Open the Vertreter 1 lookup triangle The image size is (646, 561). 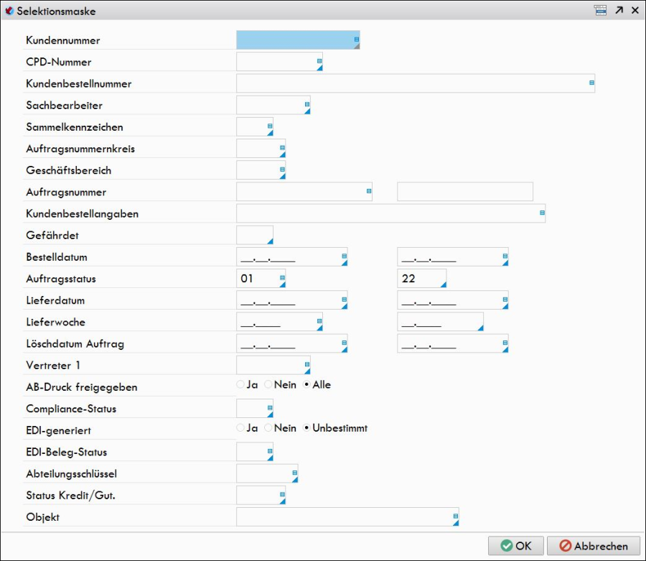[307, 371]
